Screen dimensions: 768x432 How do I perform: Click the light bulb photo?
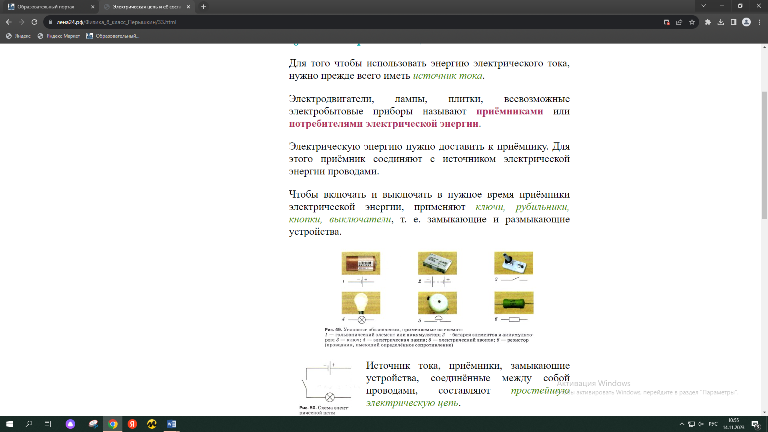point(361,303)
